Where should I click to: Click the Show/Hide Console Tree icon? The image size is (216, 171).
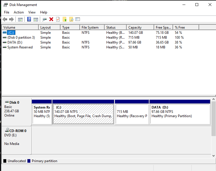pyautogui.click(x=20, y=19)
